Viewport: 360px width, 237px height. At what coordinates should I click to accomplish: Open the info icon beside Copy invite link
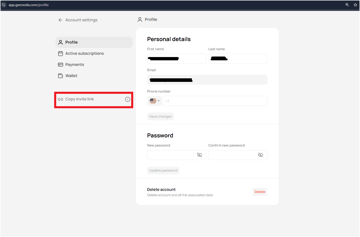tap(127, 99)
